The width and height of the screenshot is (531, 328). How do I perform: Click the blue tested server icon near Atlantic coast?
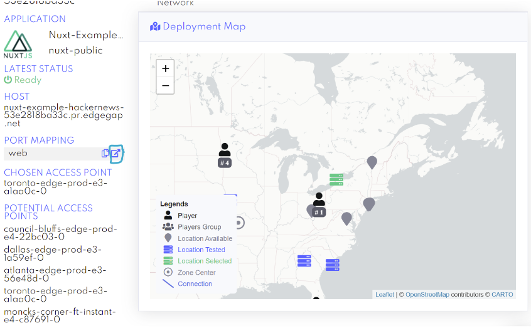(333, 265)
